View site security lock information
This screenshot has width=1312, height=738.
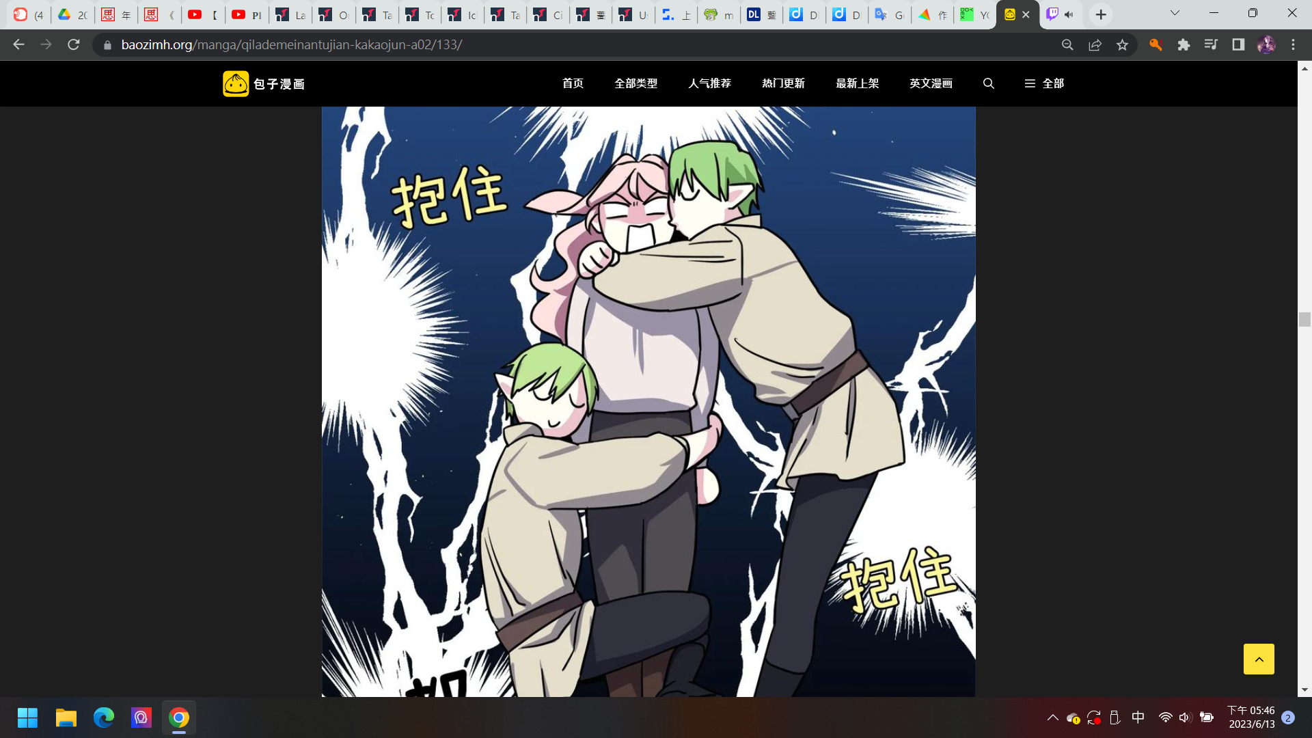[107, 45]
